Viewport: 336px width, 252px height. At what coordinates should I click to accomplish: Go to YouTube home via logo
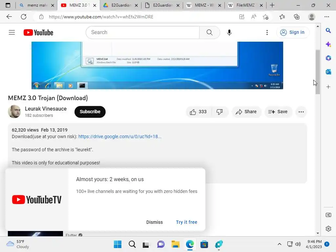tap(38, 32)
